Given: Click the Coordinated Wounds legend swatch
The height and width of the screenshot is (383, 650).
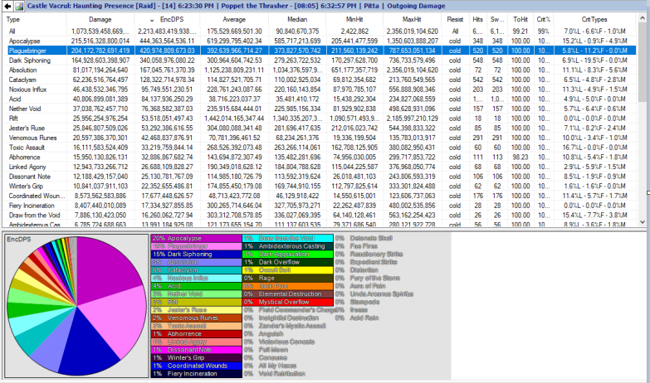Looking at the screenshot, I should 197,366.
